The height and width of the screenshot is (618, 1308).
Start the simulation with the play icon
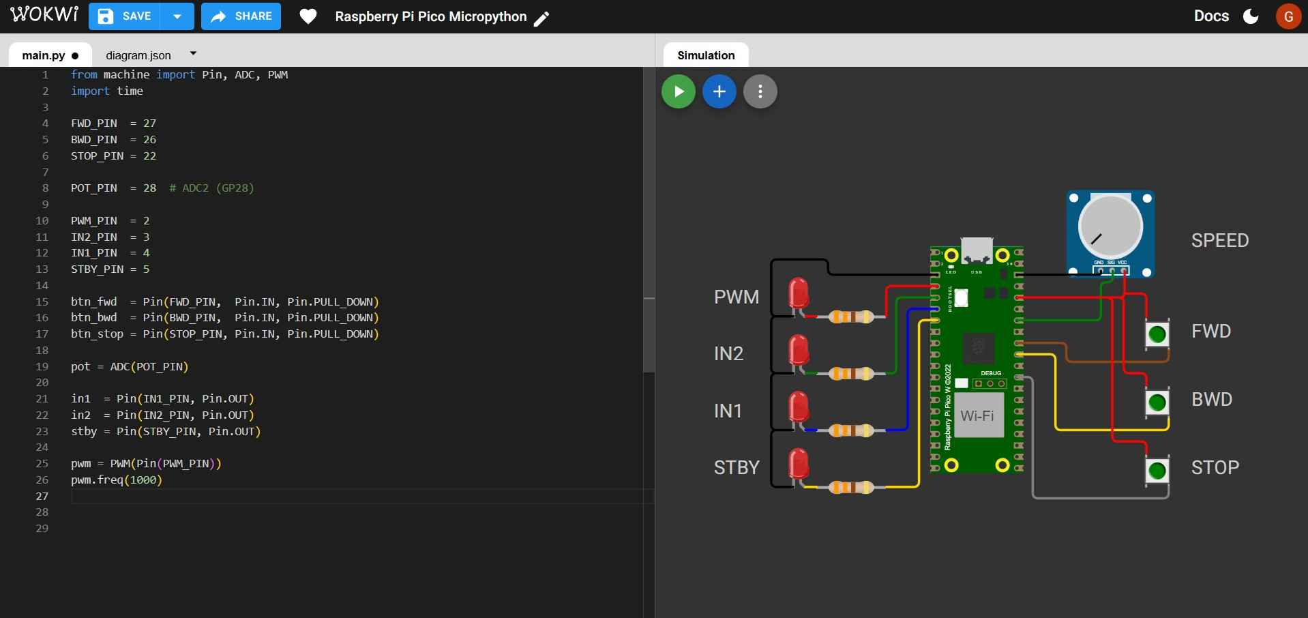pos(678,91)
